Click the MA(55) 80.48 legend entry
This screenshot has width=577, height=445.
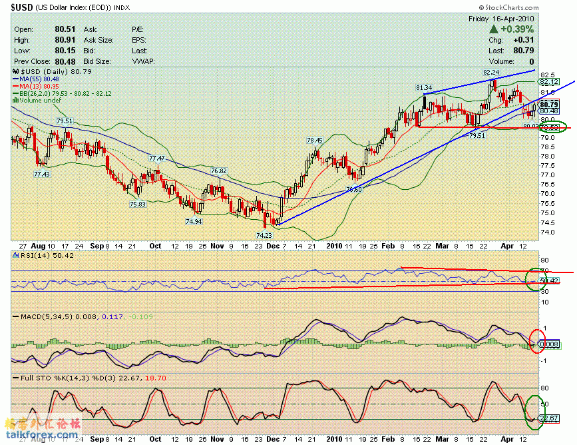coord(36,79)
